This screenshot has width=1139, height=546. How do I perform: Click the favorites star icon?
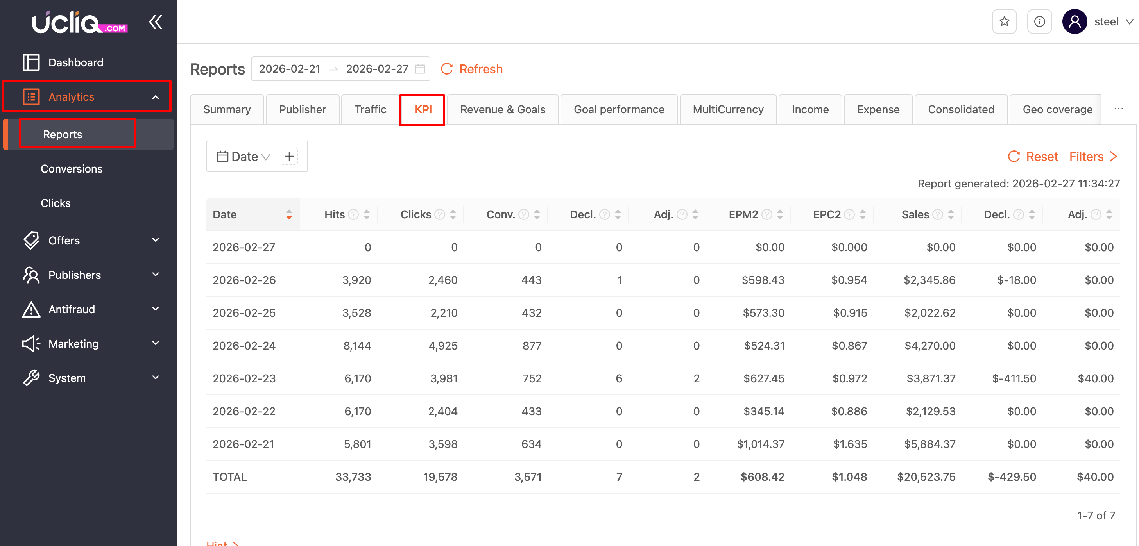[1004, 21]
